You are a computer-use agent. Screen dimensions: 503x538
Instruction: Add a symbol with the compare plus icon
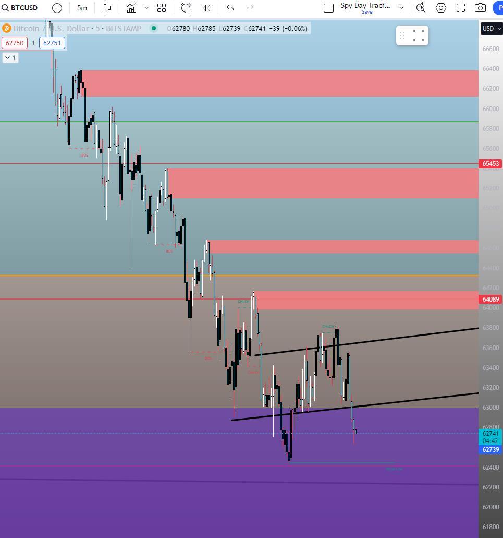[x=57, y=8]
